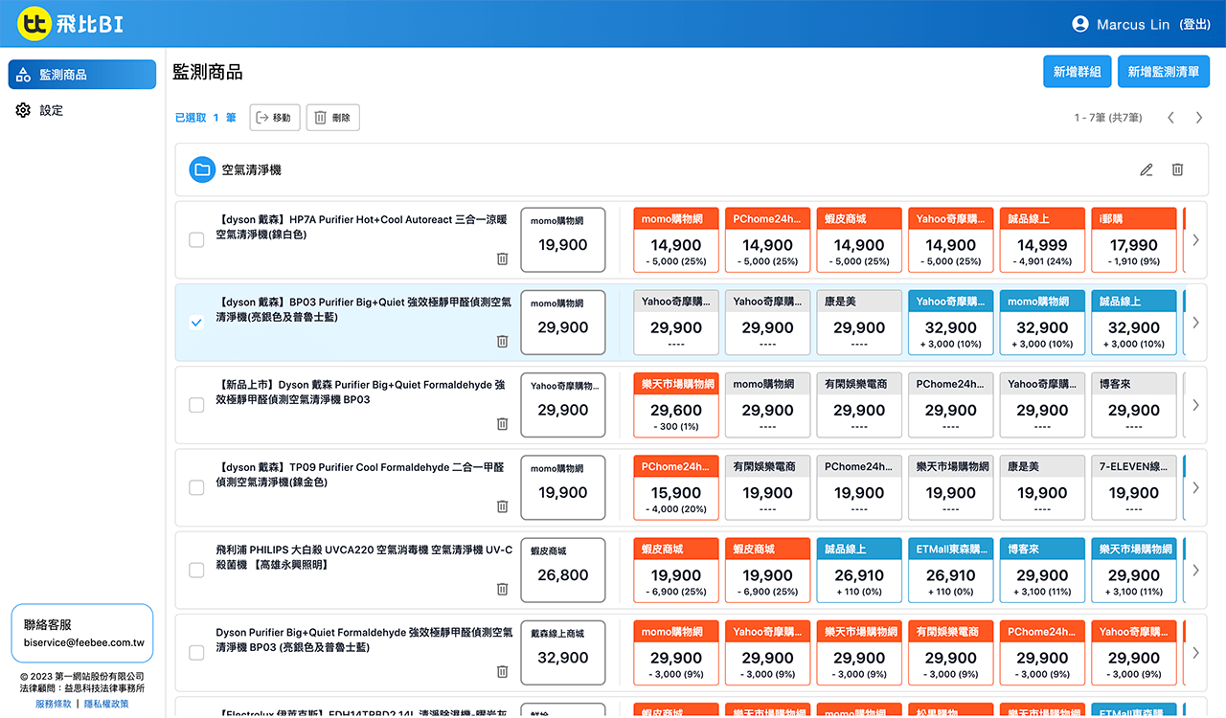
Task: Click product title 飛利浦 PHILIPS 大白殺 UVCA220
Action: 364,557
